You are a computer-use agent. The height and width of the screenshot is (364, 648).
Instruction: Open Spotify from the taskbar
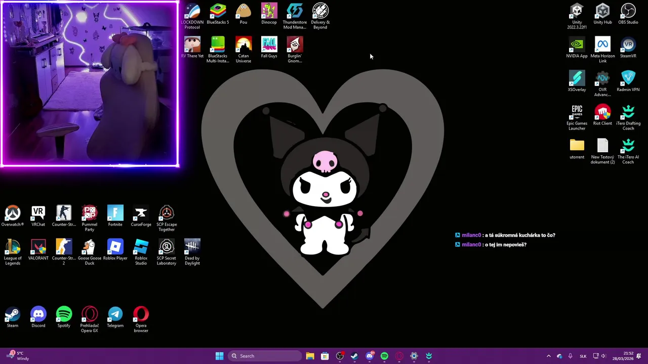tap(384, 356)
